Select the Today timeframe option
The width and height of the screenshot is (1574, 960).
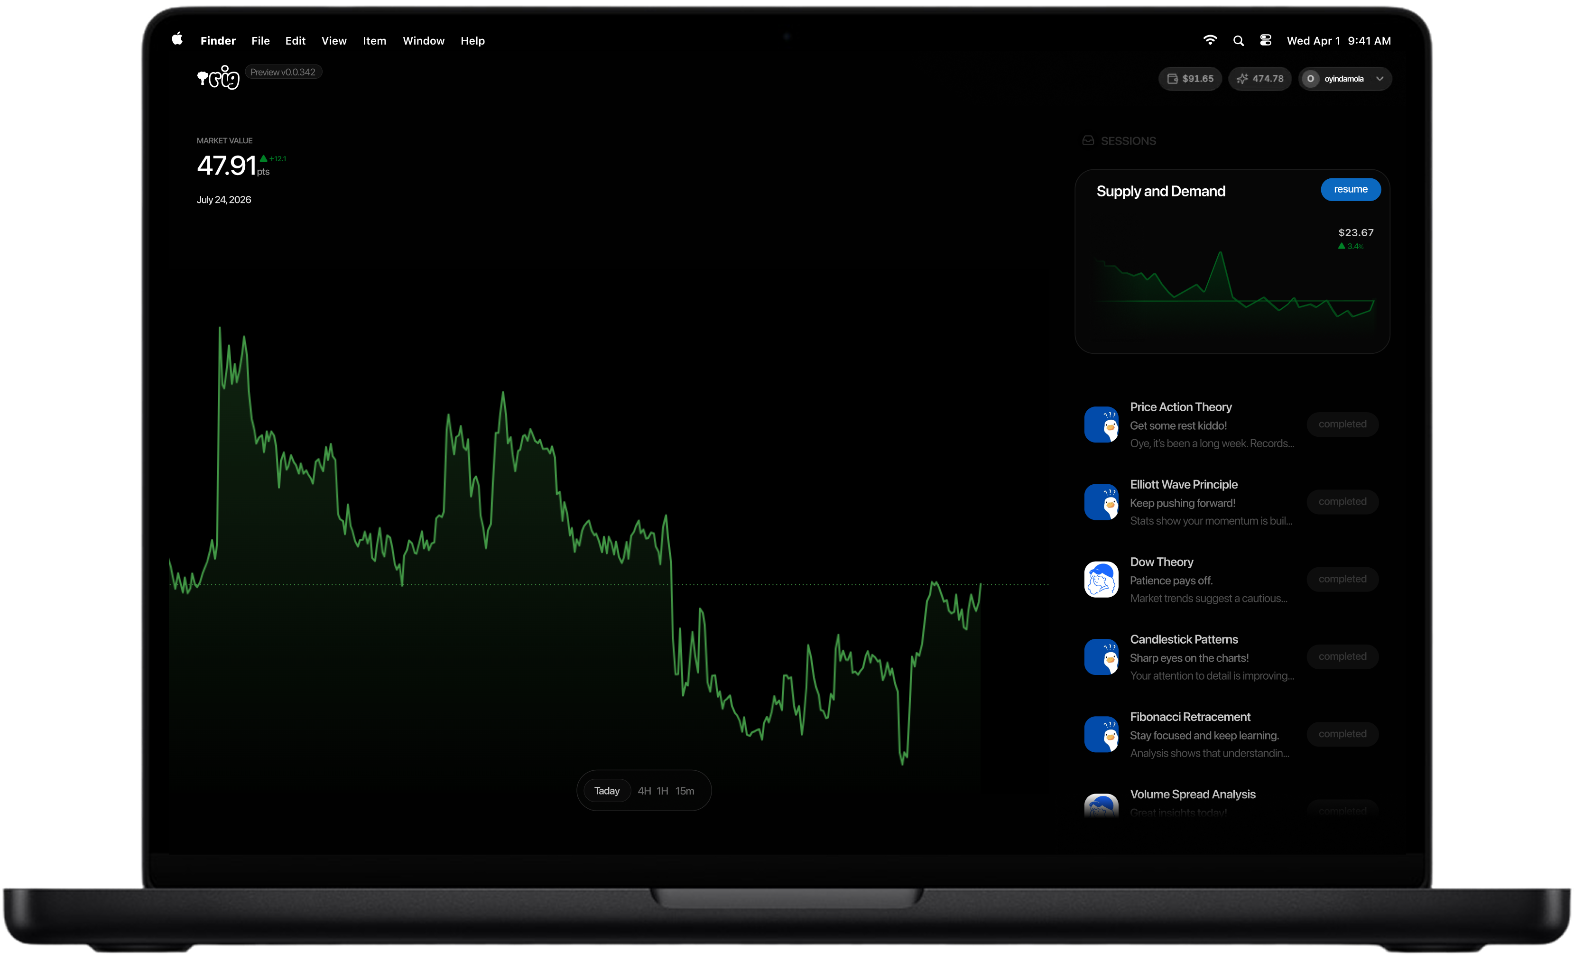[607, 791]
